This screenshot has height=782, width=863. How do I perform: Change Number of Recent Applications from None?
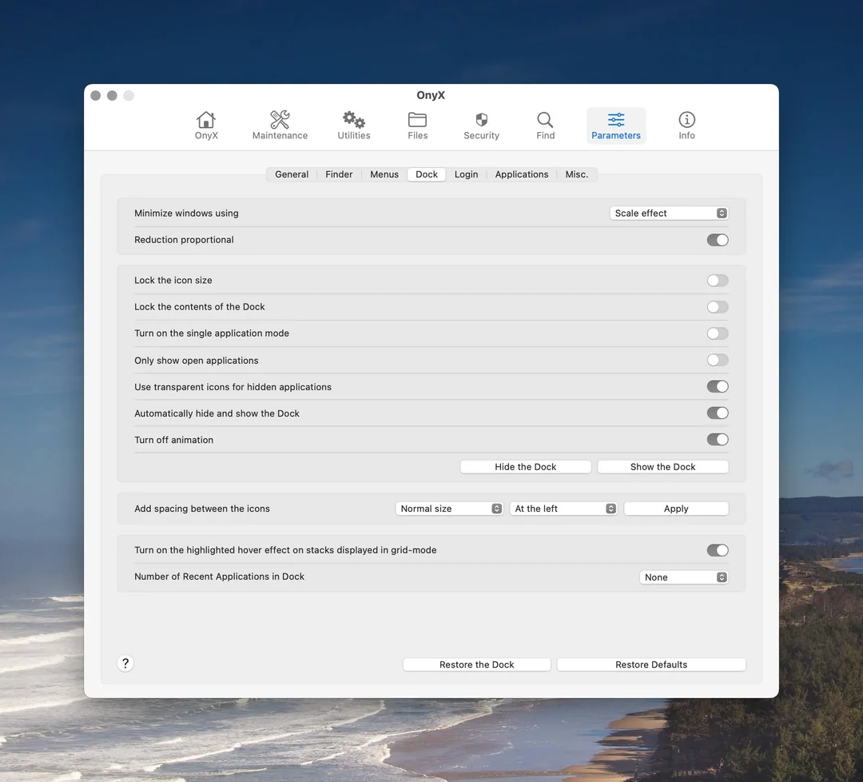[x=683, y=577]
